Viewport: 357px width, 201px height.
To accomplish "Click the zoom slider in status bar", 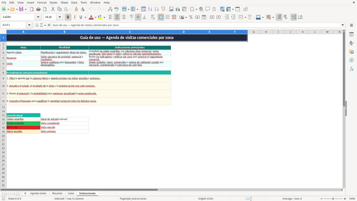I will click(333, 199).
